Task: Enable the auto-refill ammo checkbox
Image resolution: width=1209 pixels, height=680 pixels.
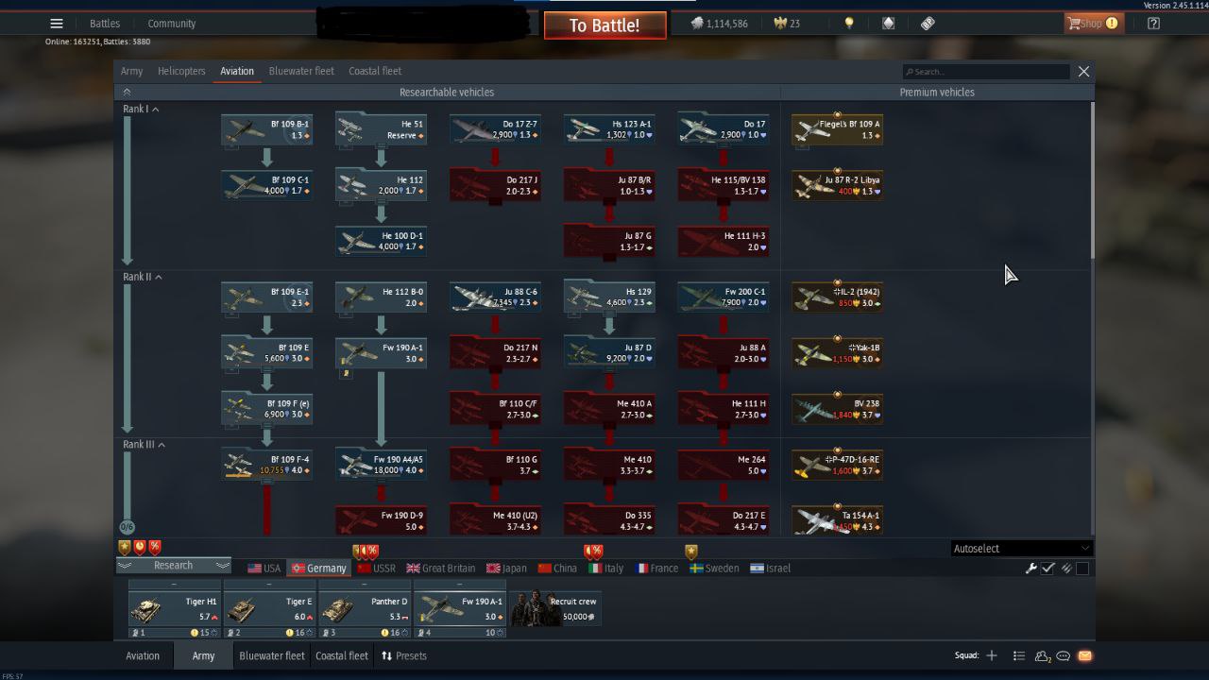Action: pos(1082,569)
